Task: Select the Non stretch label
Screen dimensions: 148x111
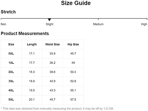Action: (3, 24)
